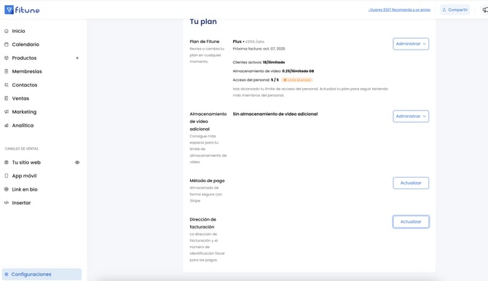Click the Fitune logo icon
The width and height of the screenshot is (488, 281).
coord(9,10)
